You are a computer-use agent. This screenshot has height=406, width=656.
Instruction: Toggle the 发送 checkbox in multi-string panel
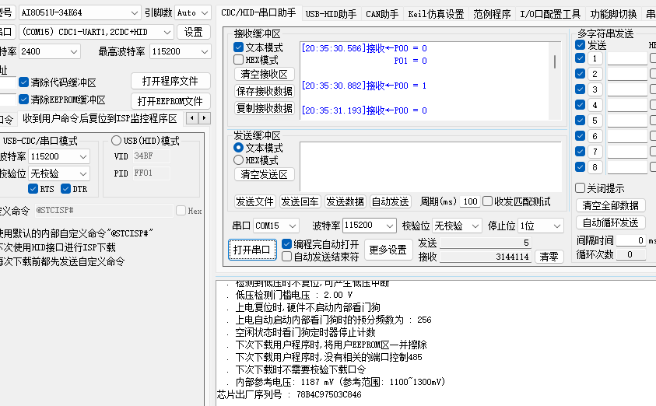tap(580, 45)
